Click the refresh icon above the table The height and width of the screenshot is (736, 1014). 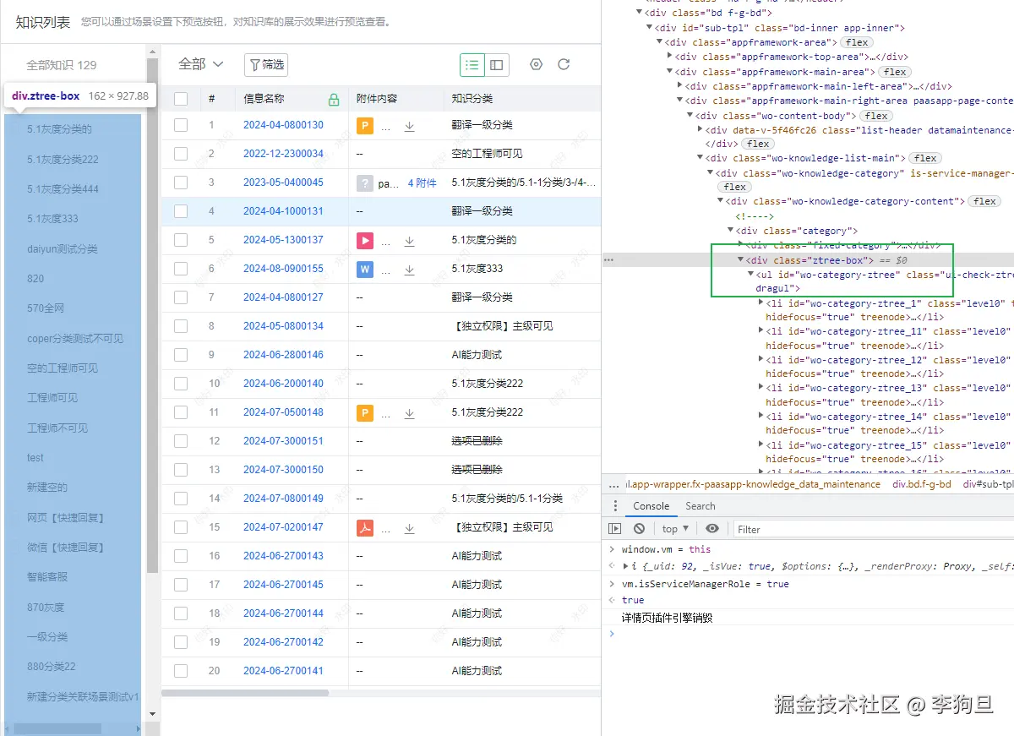(564, 65)
